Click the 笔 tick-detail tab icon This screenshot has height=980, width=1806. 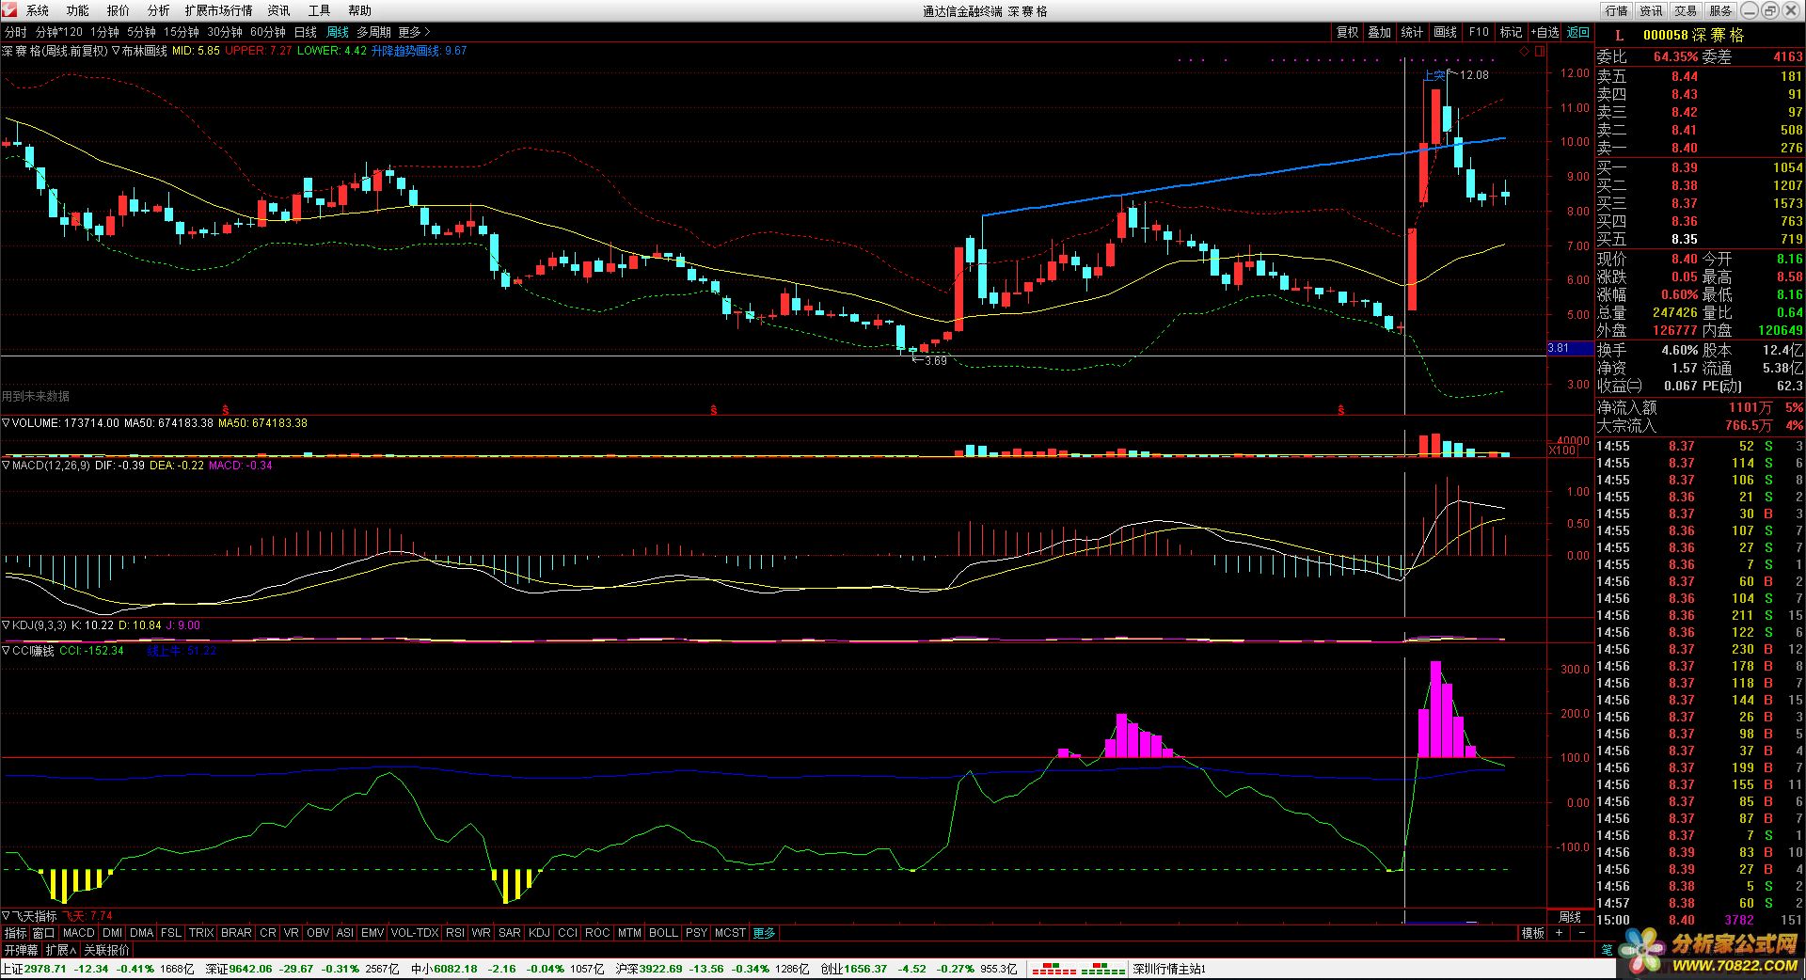point(1607,950)
